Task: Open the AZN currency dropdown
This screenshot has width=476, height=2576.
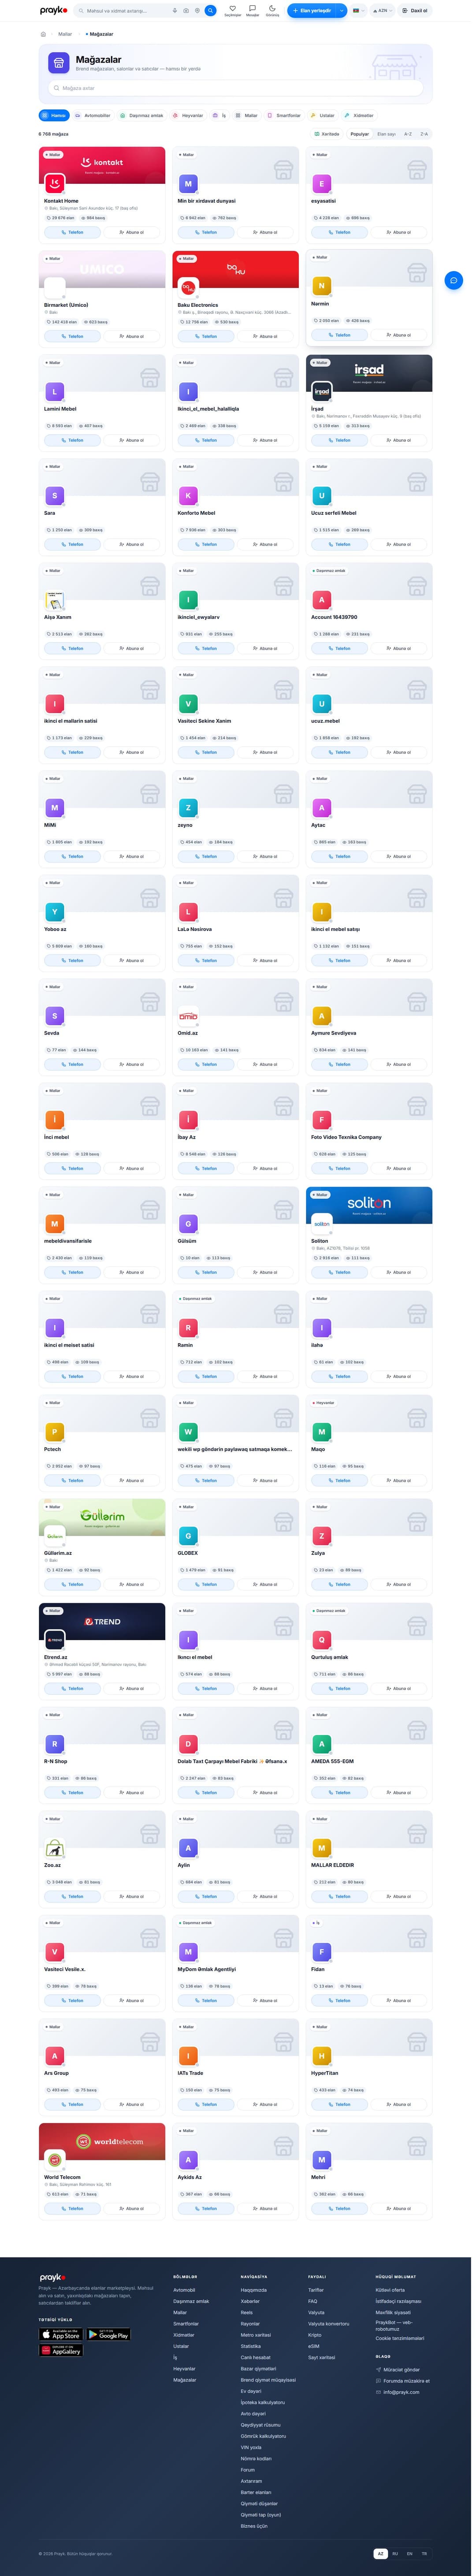Action: coord(382,11)
